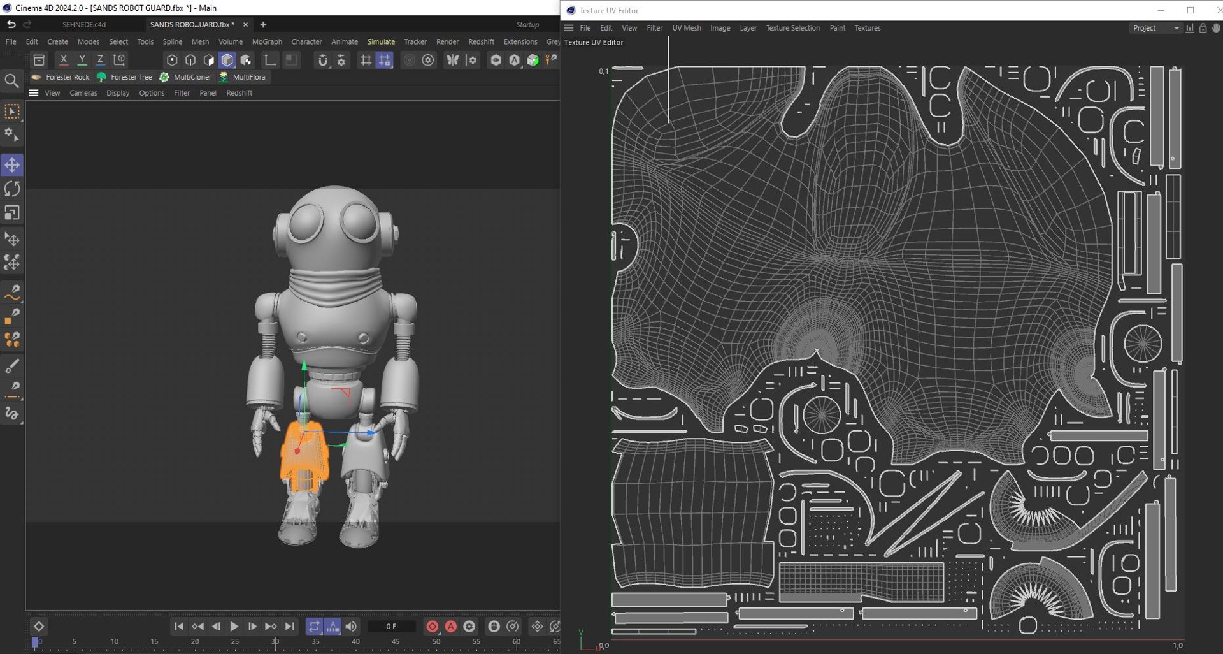
Task: Toggle the X axis lock
Action: click(x=63, y=60)
